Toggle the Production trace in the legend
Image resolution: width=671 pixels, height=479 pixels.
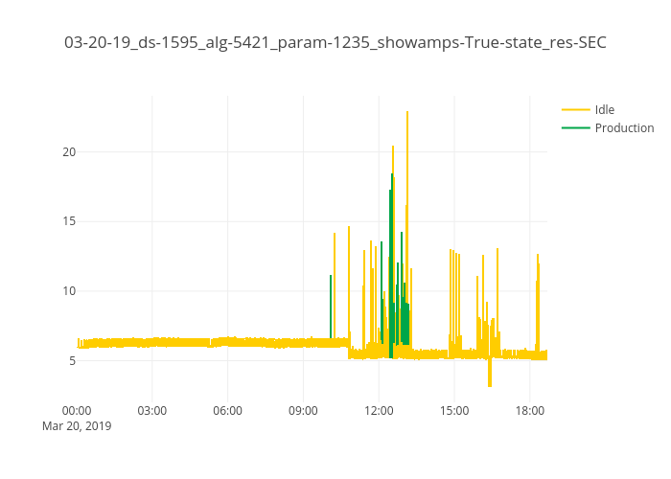pyautogui.click(x=623, y=127)
